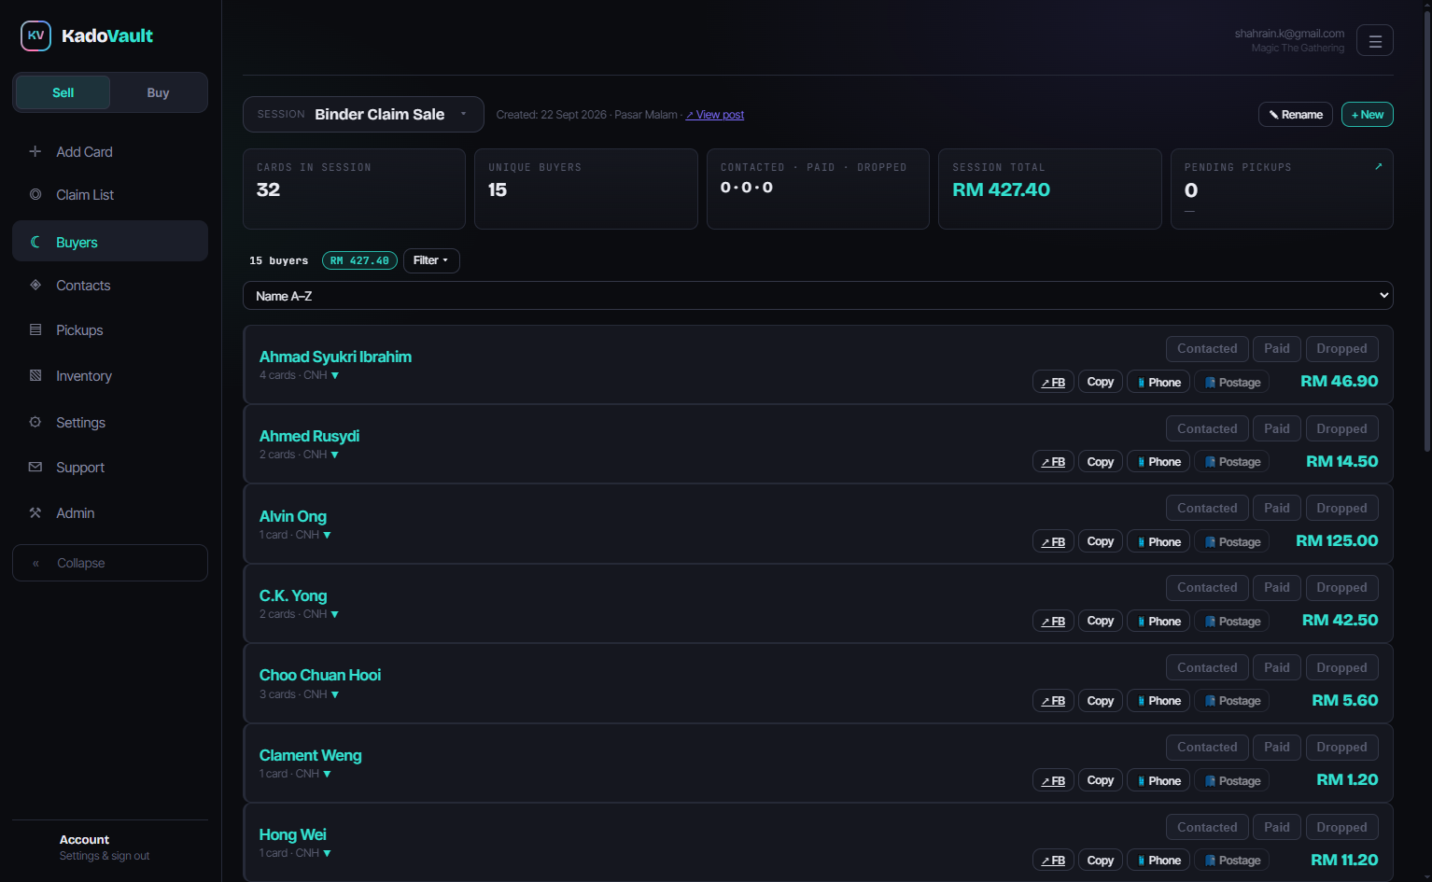The image size is (1432, 882).
Task: Open the View post link
Action: (x=715, y=115)
